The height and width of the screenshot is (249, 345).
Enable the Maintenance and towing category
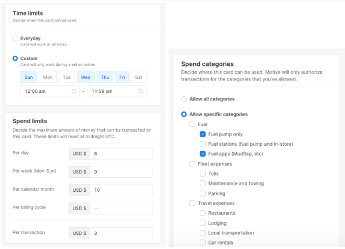tap(203, 184)
